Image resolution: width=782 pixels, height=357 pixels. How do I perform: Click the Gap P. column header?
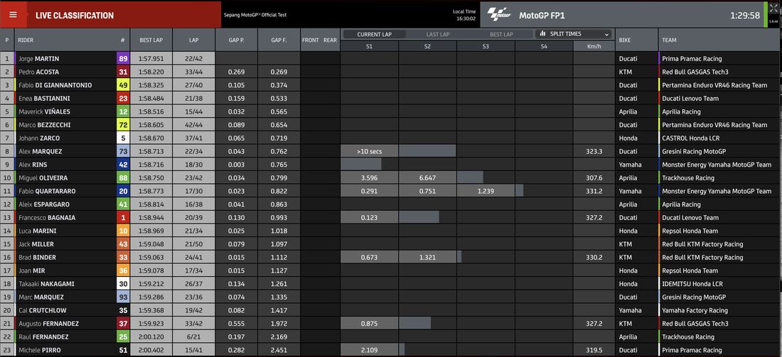237,40
